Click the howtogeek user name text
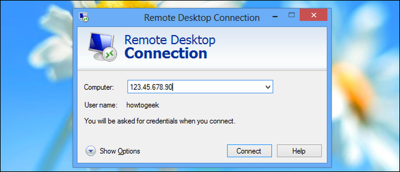 coord(143,105)
